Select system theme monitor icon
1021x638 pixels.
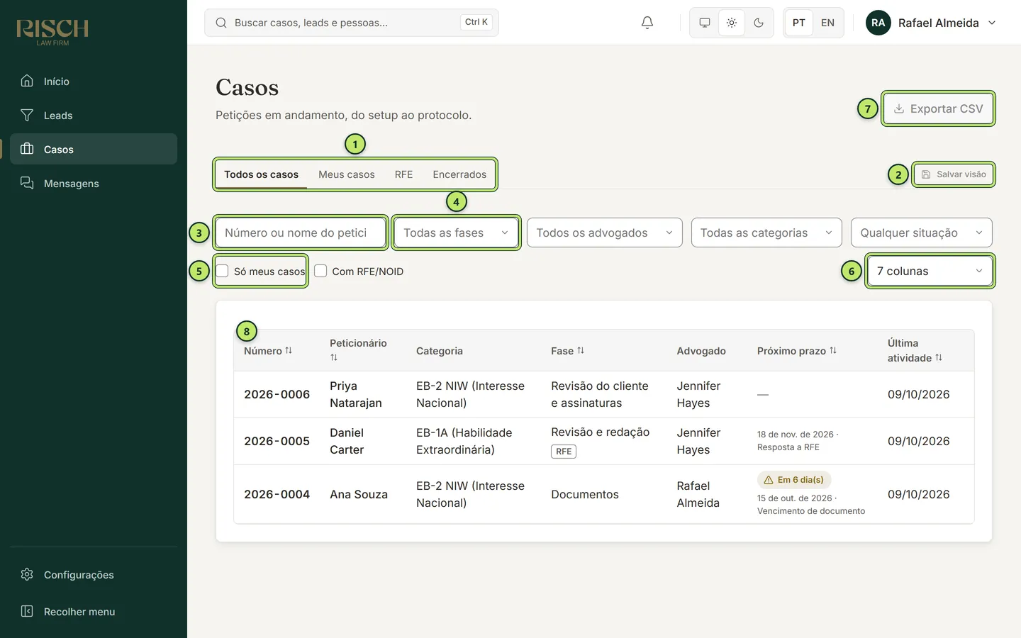coord(704,23)
